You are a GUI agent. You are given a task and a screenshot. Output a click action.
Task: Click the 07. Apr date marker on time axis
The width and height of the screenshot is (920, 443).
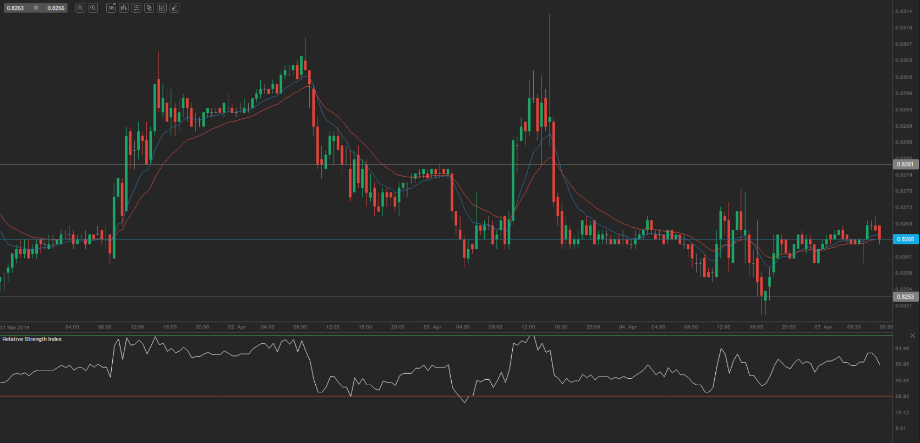(x=823, y=327)
